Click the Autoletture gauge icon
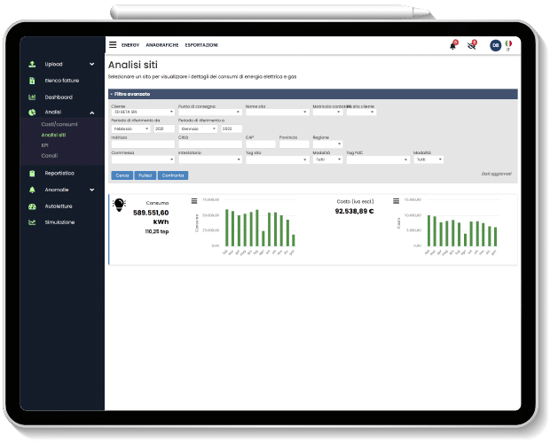Image resolution: width=550 pixels, height=443 pixels. tap(32, 206)
